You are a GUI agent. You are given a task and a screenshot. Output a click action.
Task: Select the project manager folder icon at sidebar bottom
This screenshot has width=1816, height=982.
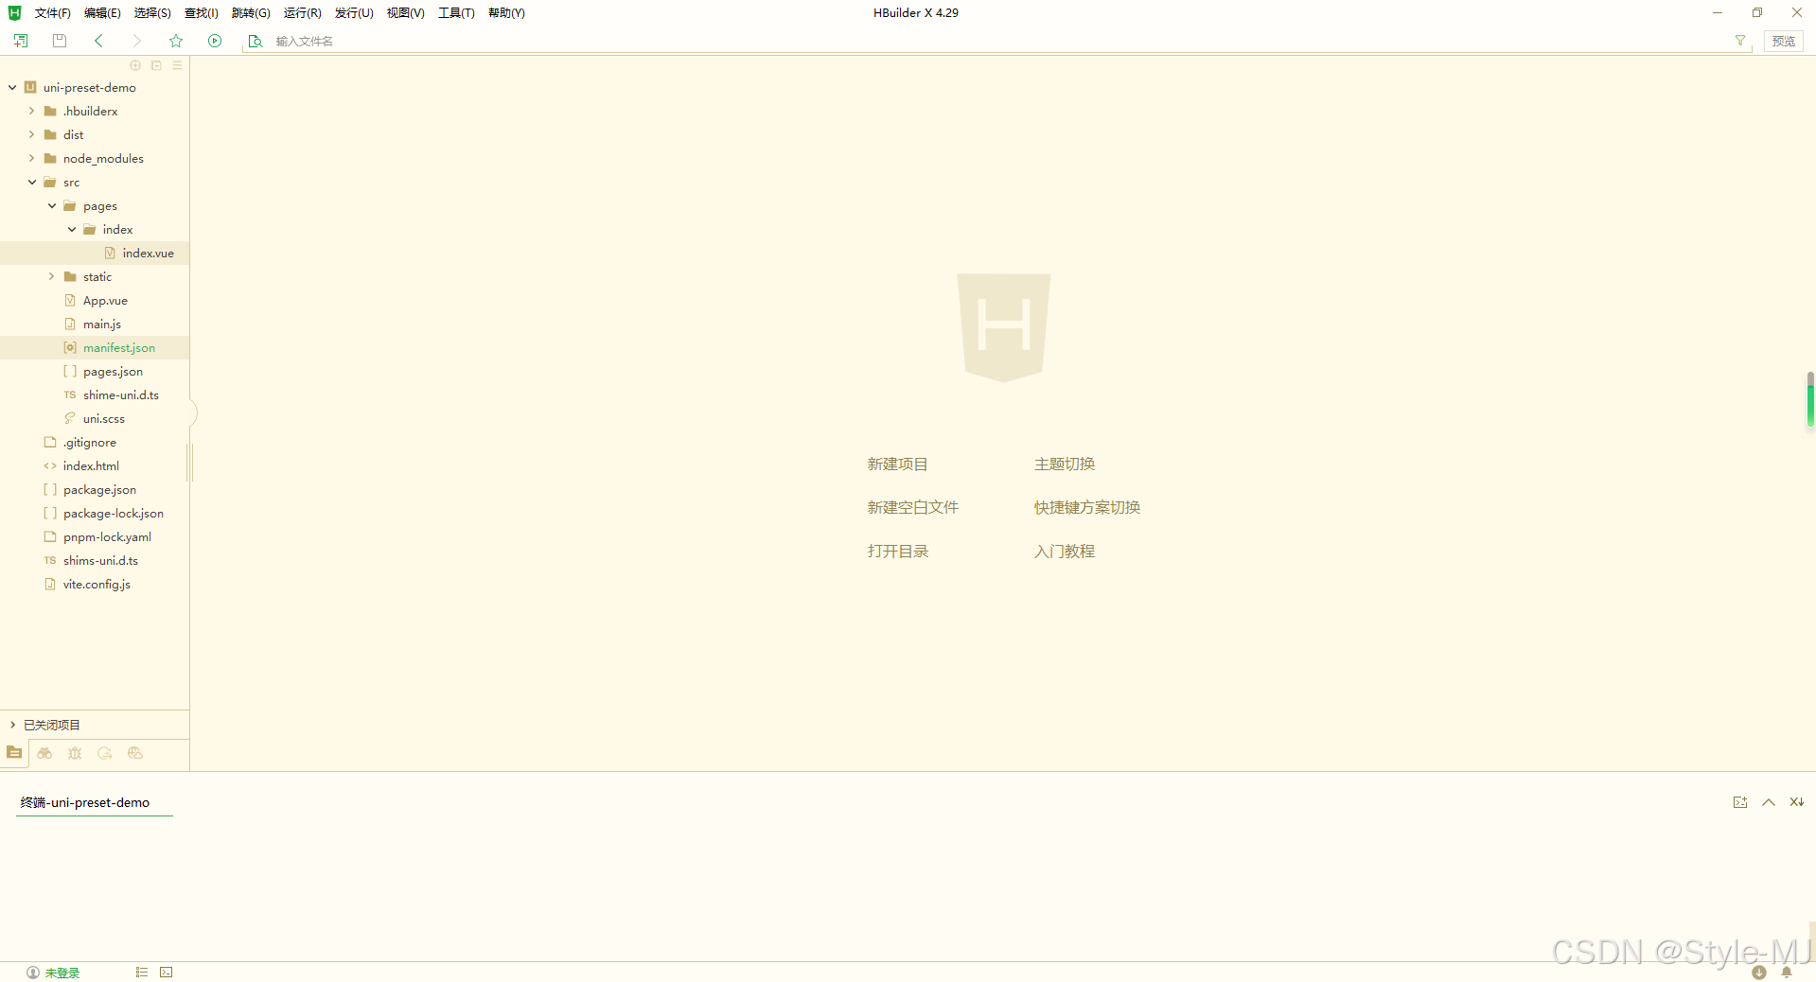14,753
